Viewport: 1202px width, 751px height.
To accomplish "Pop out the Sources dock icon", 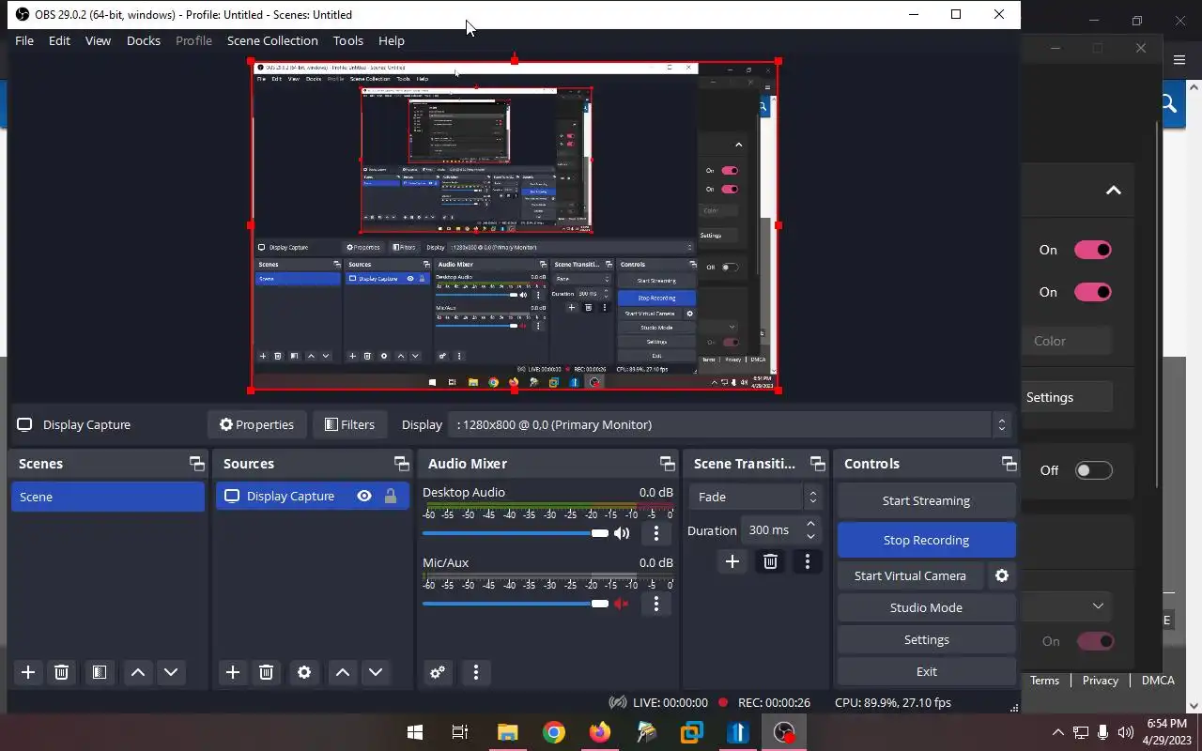I will (402, 464).
